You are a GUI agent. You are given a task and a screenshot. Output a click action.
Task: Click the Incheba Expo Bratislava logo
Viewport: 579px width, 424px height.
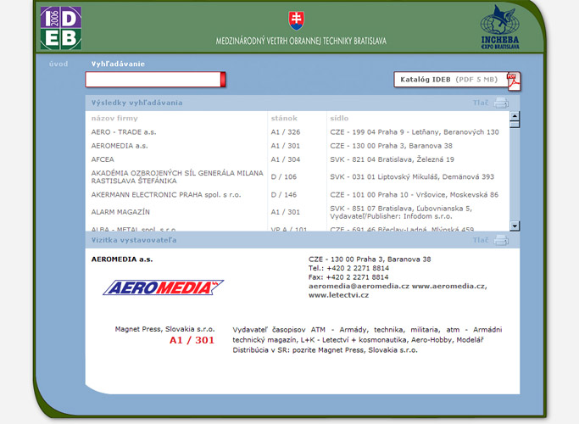tap(500, 28)
